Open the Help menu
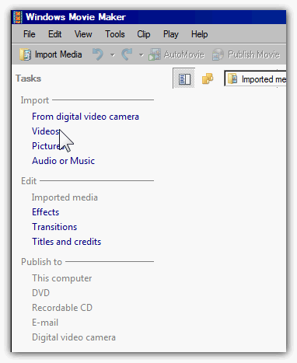 199,34
